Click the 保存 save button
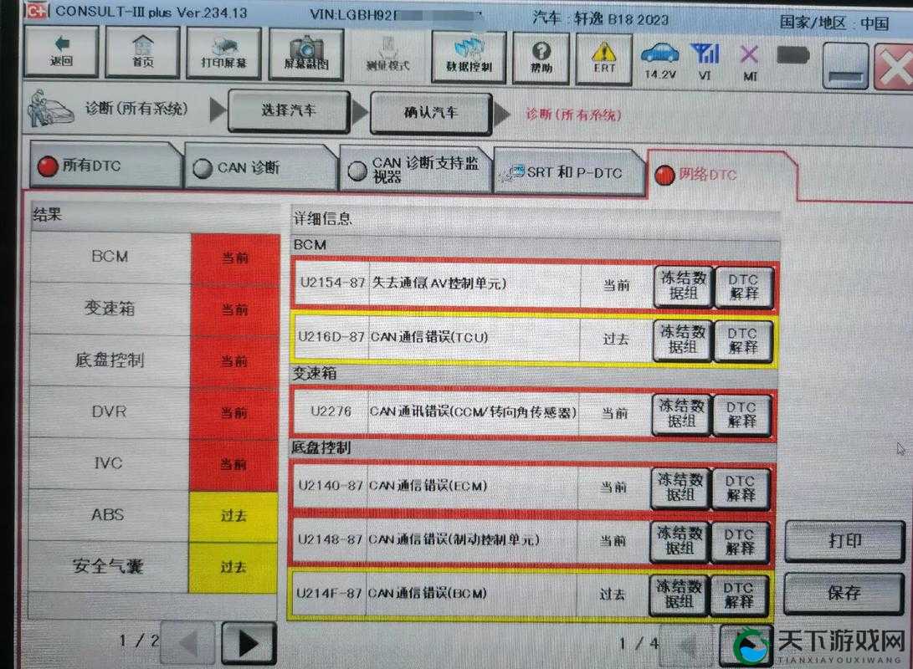Image resolution: width=913 pixels, height=669 pixels. [844, 593]
